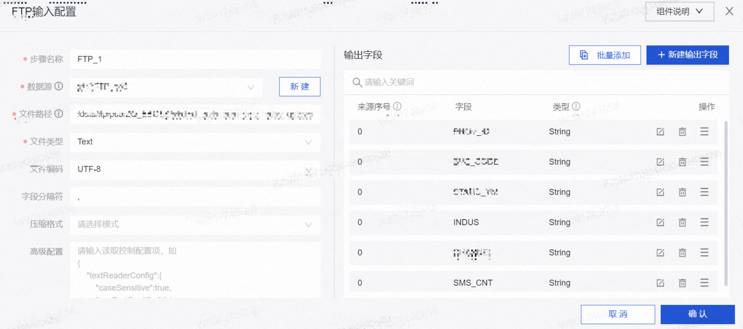This screenshot has height=329, width=743.
Task: Expand the 压缩格式 mode dropdown
Action: pos(195,224)
